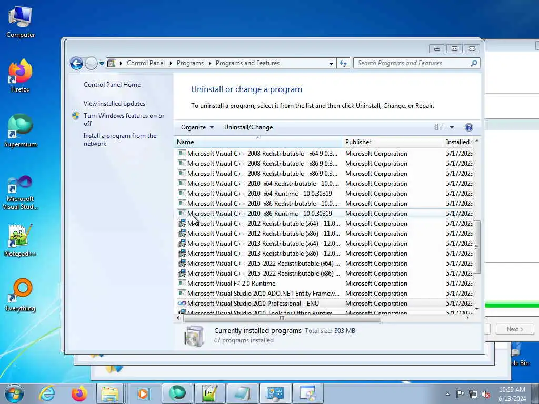Open the view options dropdown arrow
The width and height of the screenshot is (539, 404).
click(452, 127)
